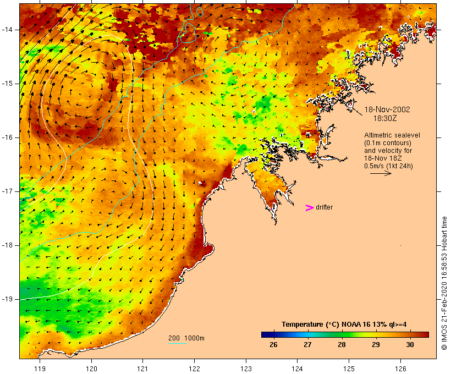Click latitude axis label -19
The image size is (451, 374).
coord(7,299)
